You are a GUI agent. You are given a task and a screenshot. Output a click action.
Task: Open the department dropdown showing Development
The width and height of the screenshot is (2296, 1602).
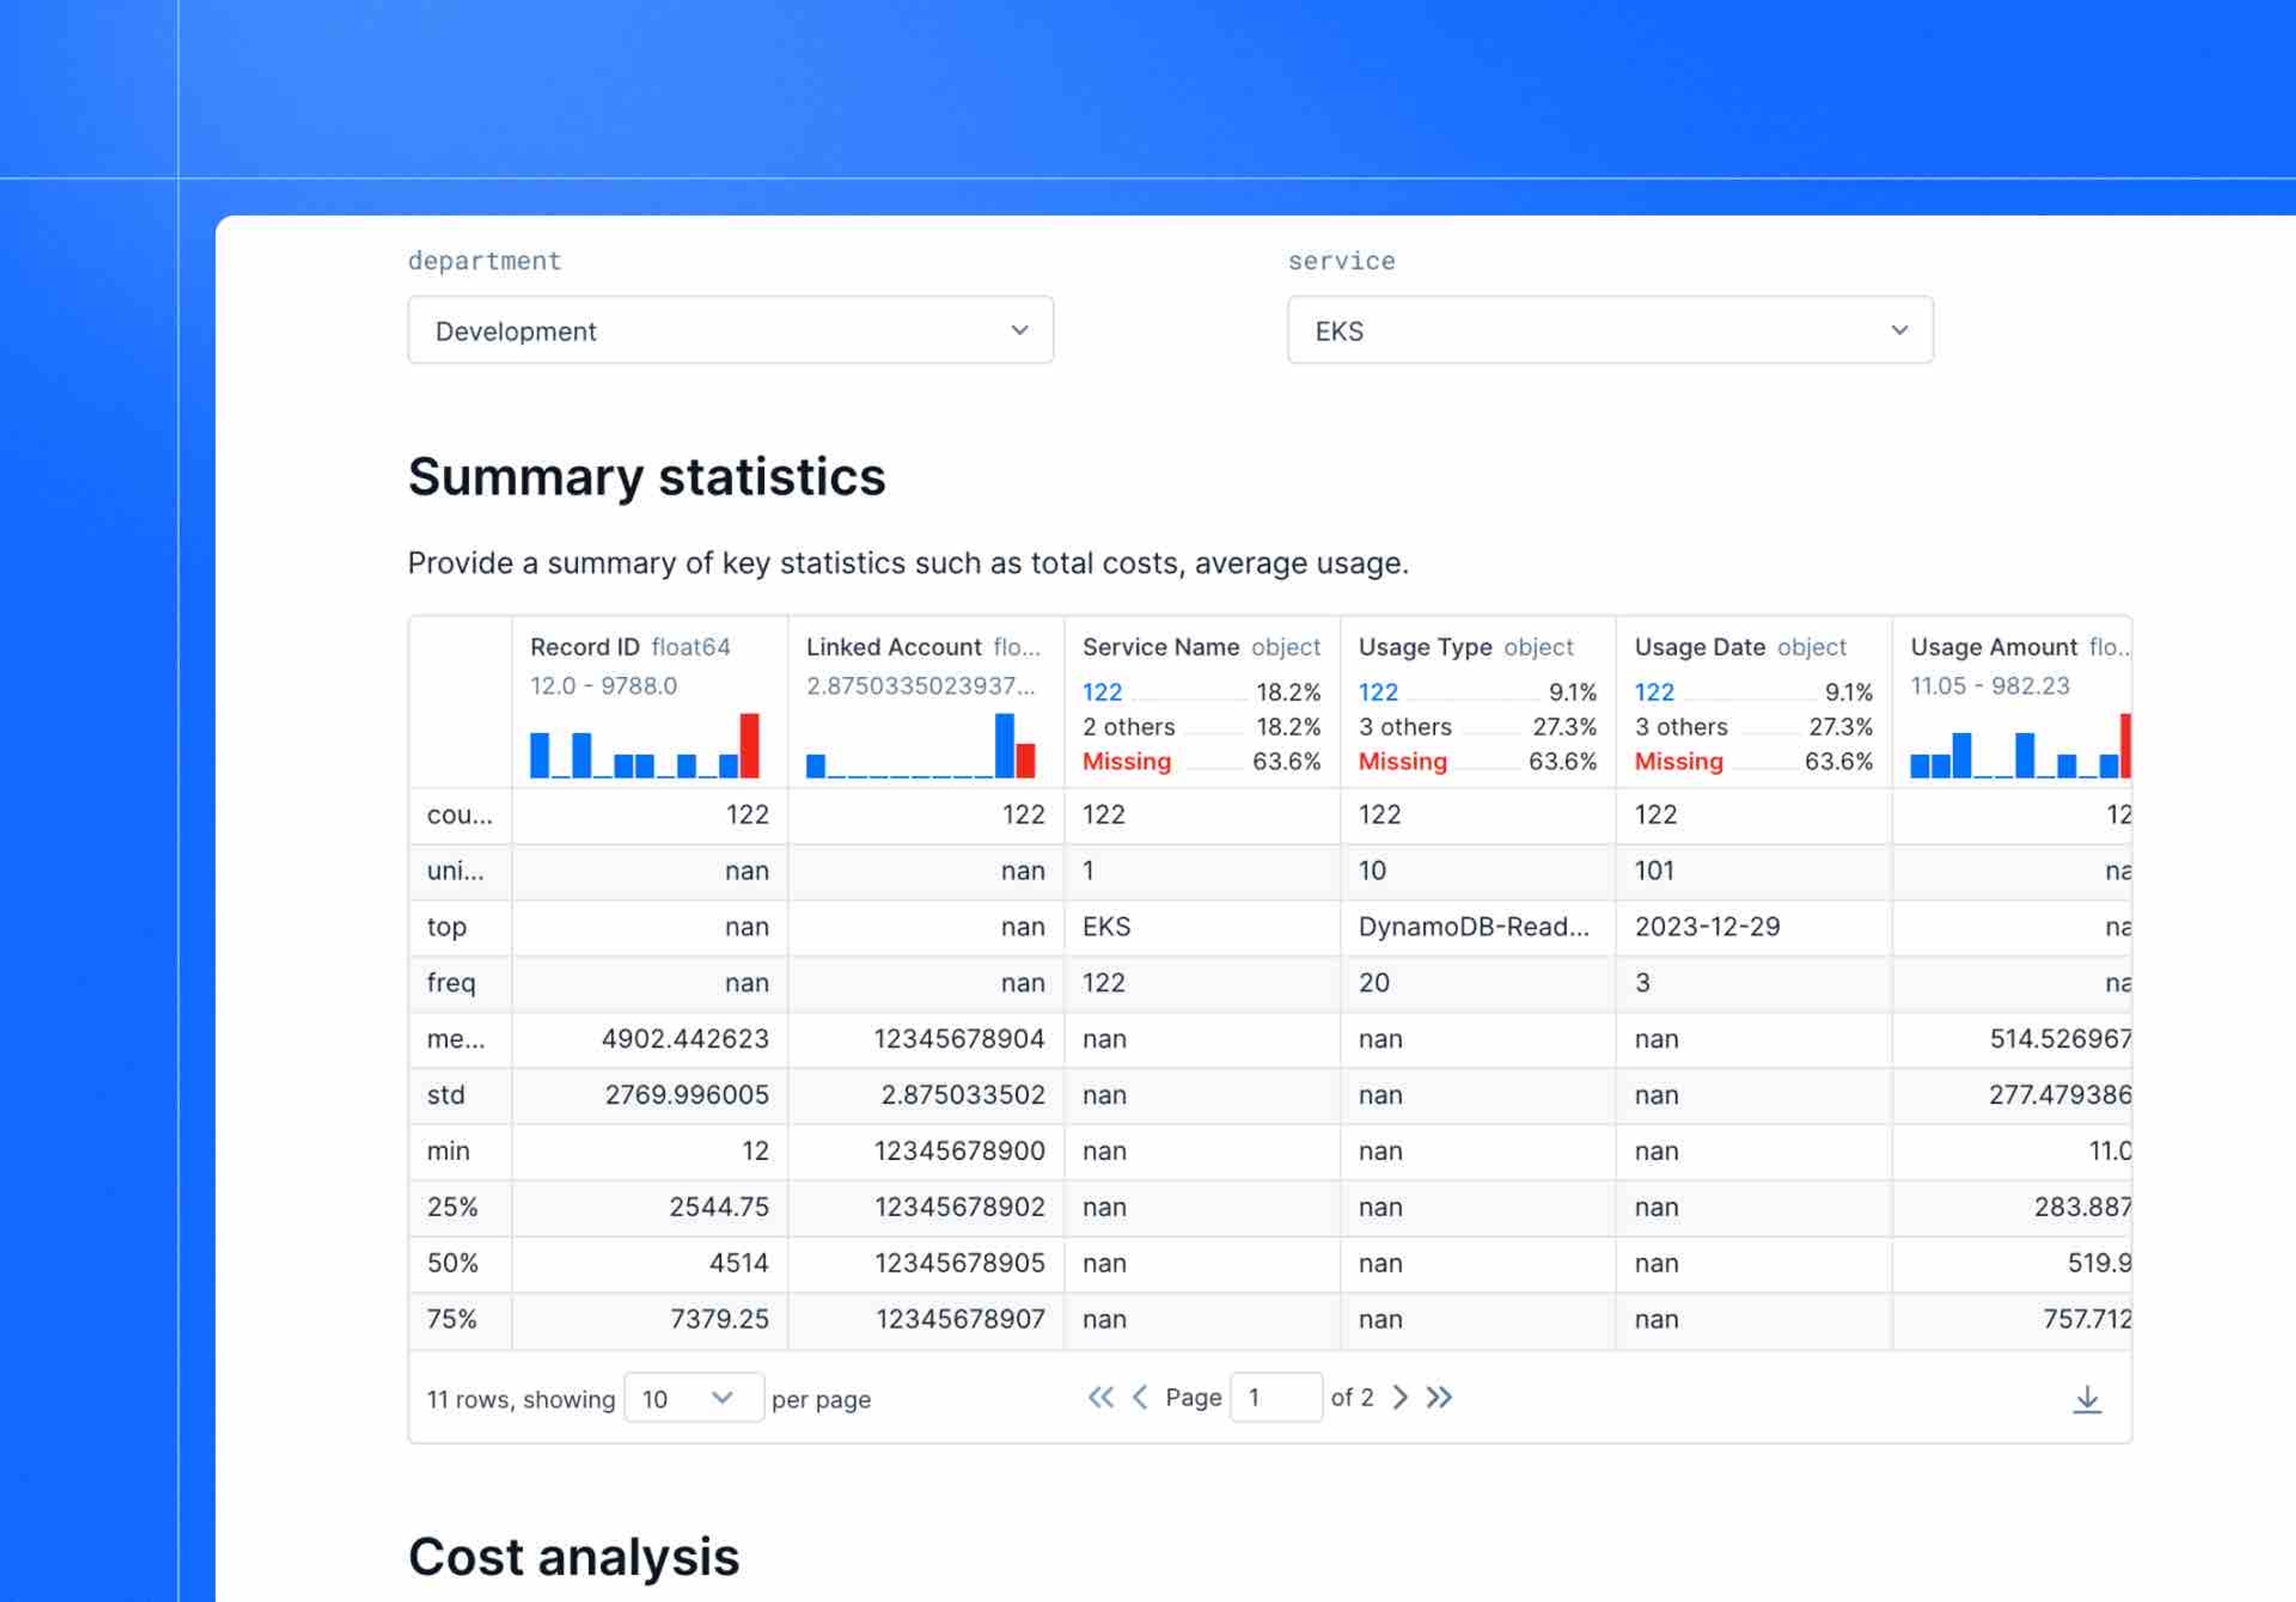point(730,330)
